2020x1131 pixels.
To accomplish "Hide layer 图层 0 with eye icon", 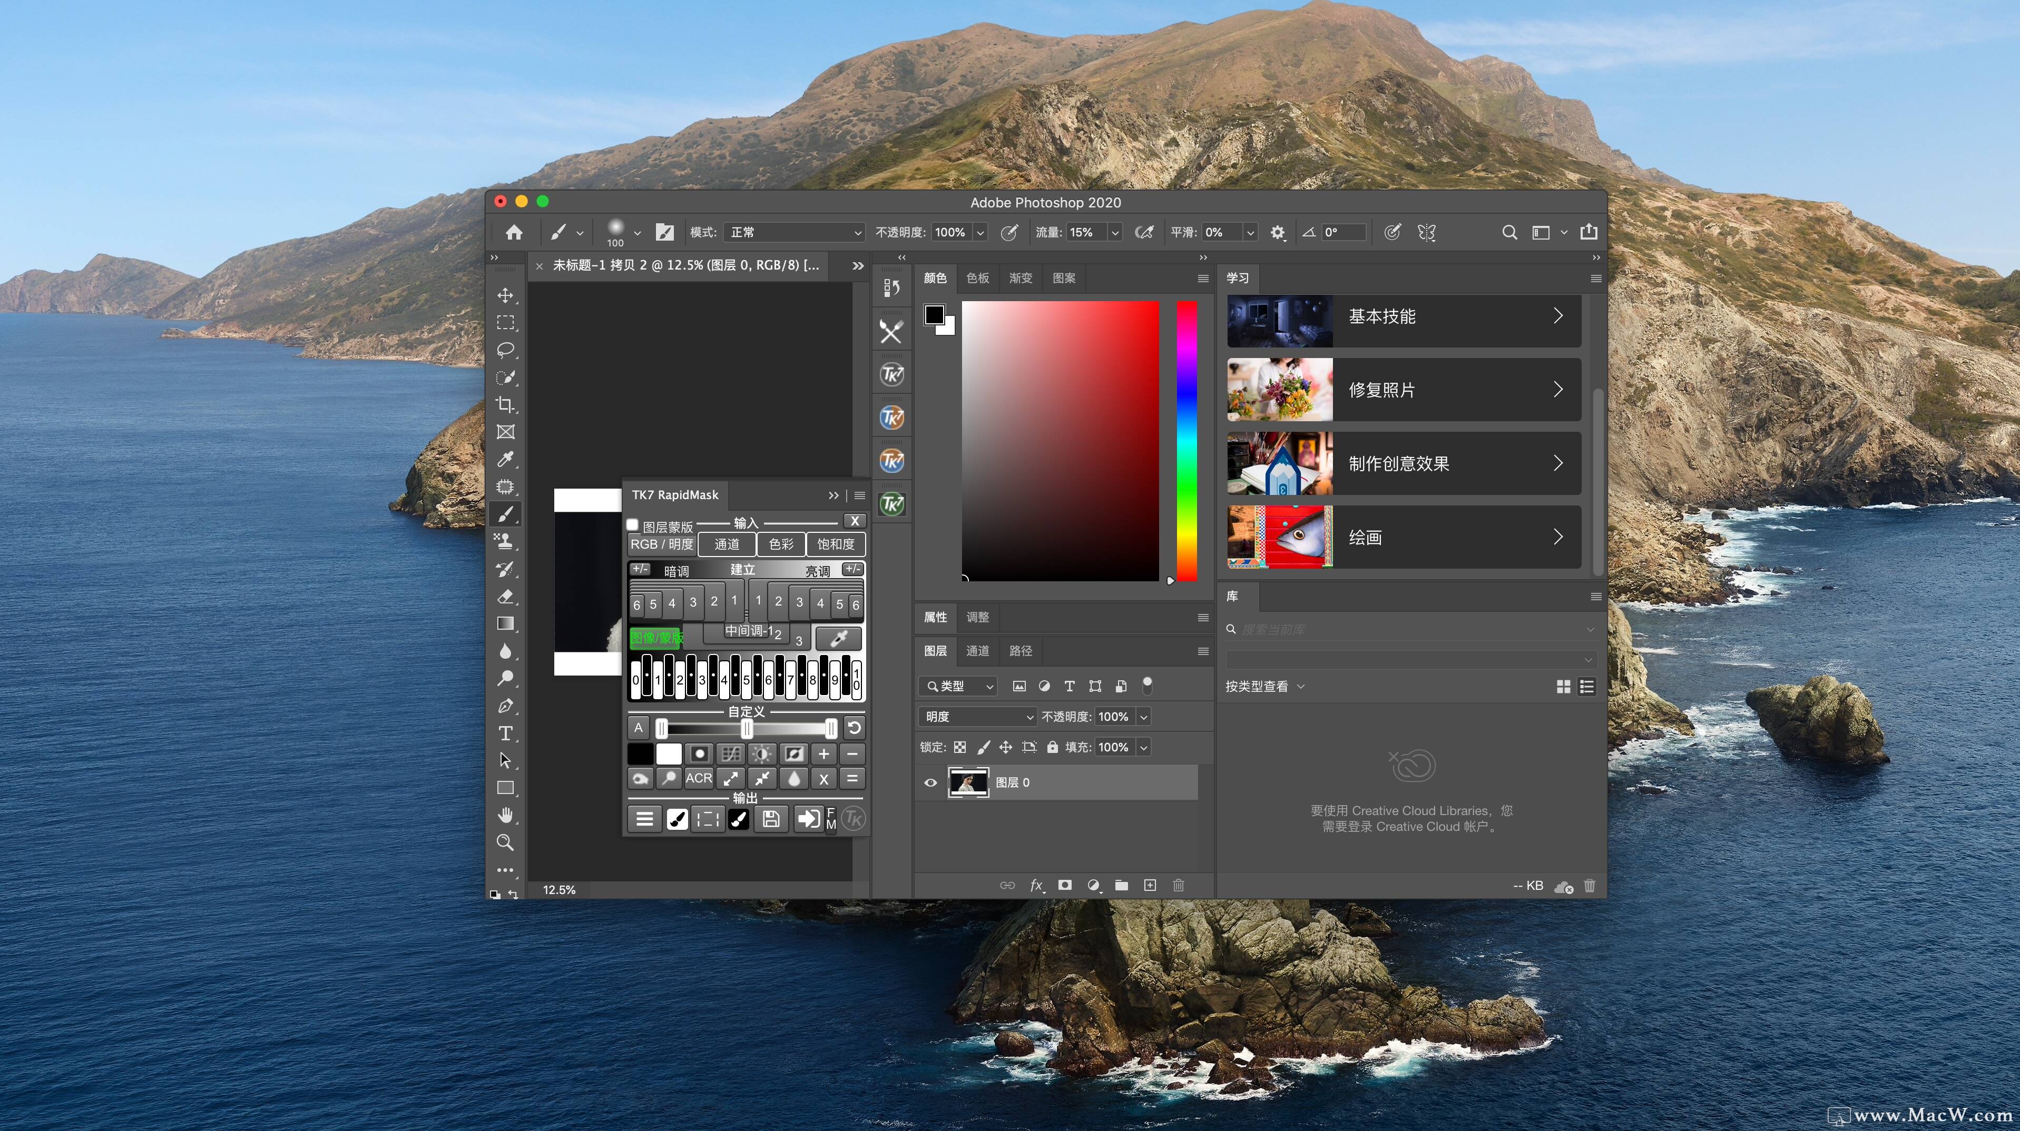I will coord(931,782).
